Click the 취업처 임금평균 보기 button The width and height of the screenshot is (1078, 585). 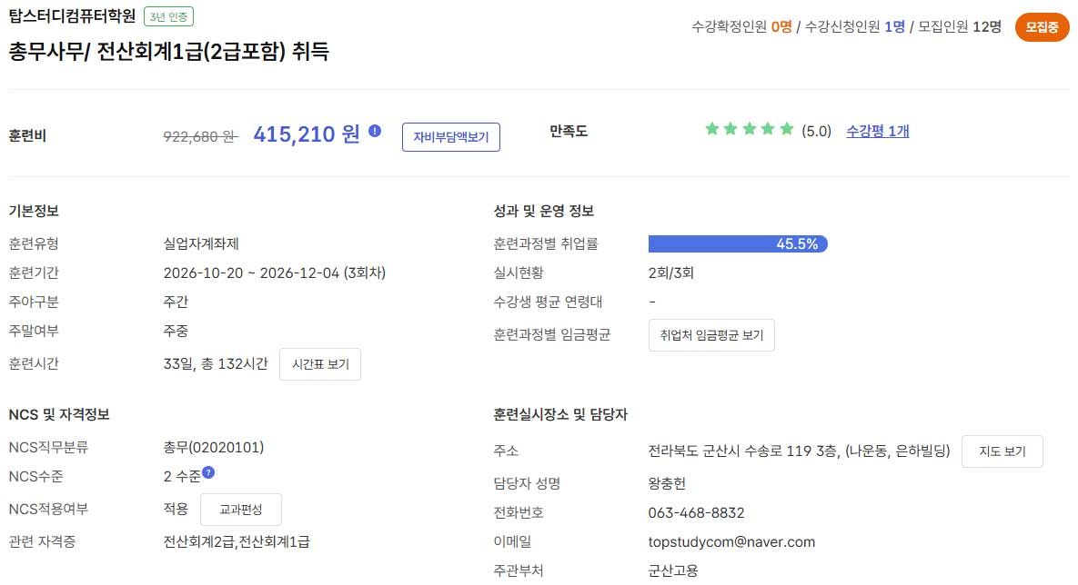[x=711, y=335]
